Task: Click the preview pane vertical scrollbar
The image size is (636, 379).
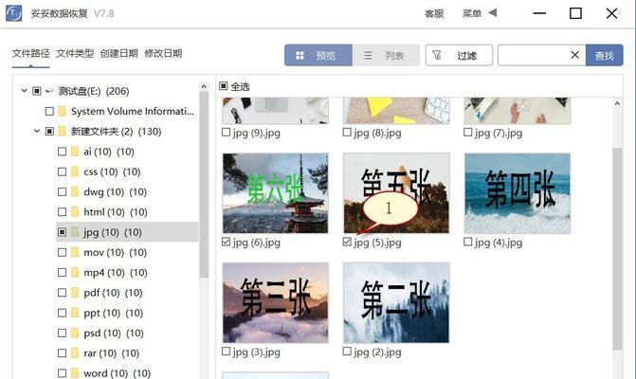Action: (x=617, y=249)
